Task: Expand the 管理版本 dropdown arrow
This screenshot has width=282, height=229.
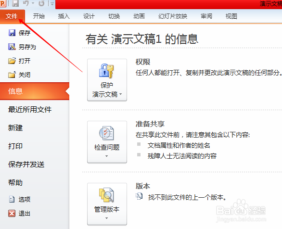Action: tap(107, 218)
